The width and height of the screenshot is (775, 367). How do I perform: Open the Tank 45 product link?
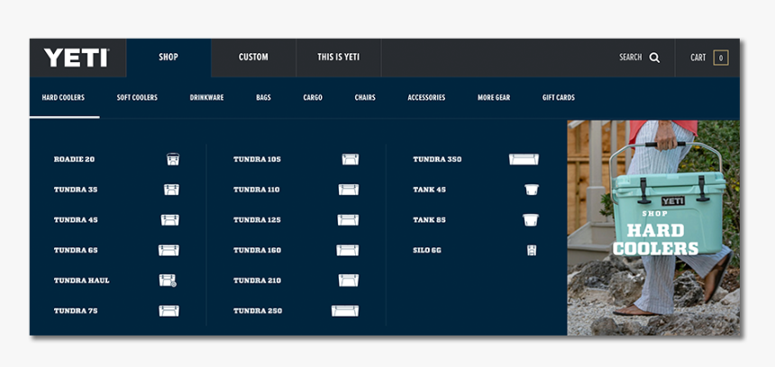pos(429,190)
